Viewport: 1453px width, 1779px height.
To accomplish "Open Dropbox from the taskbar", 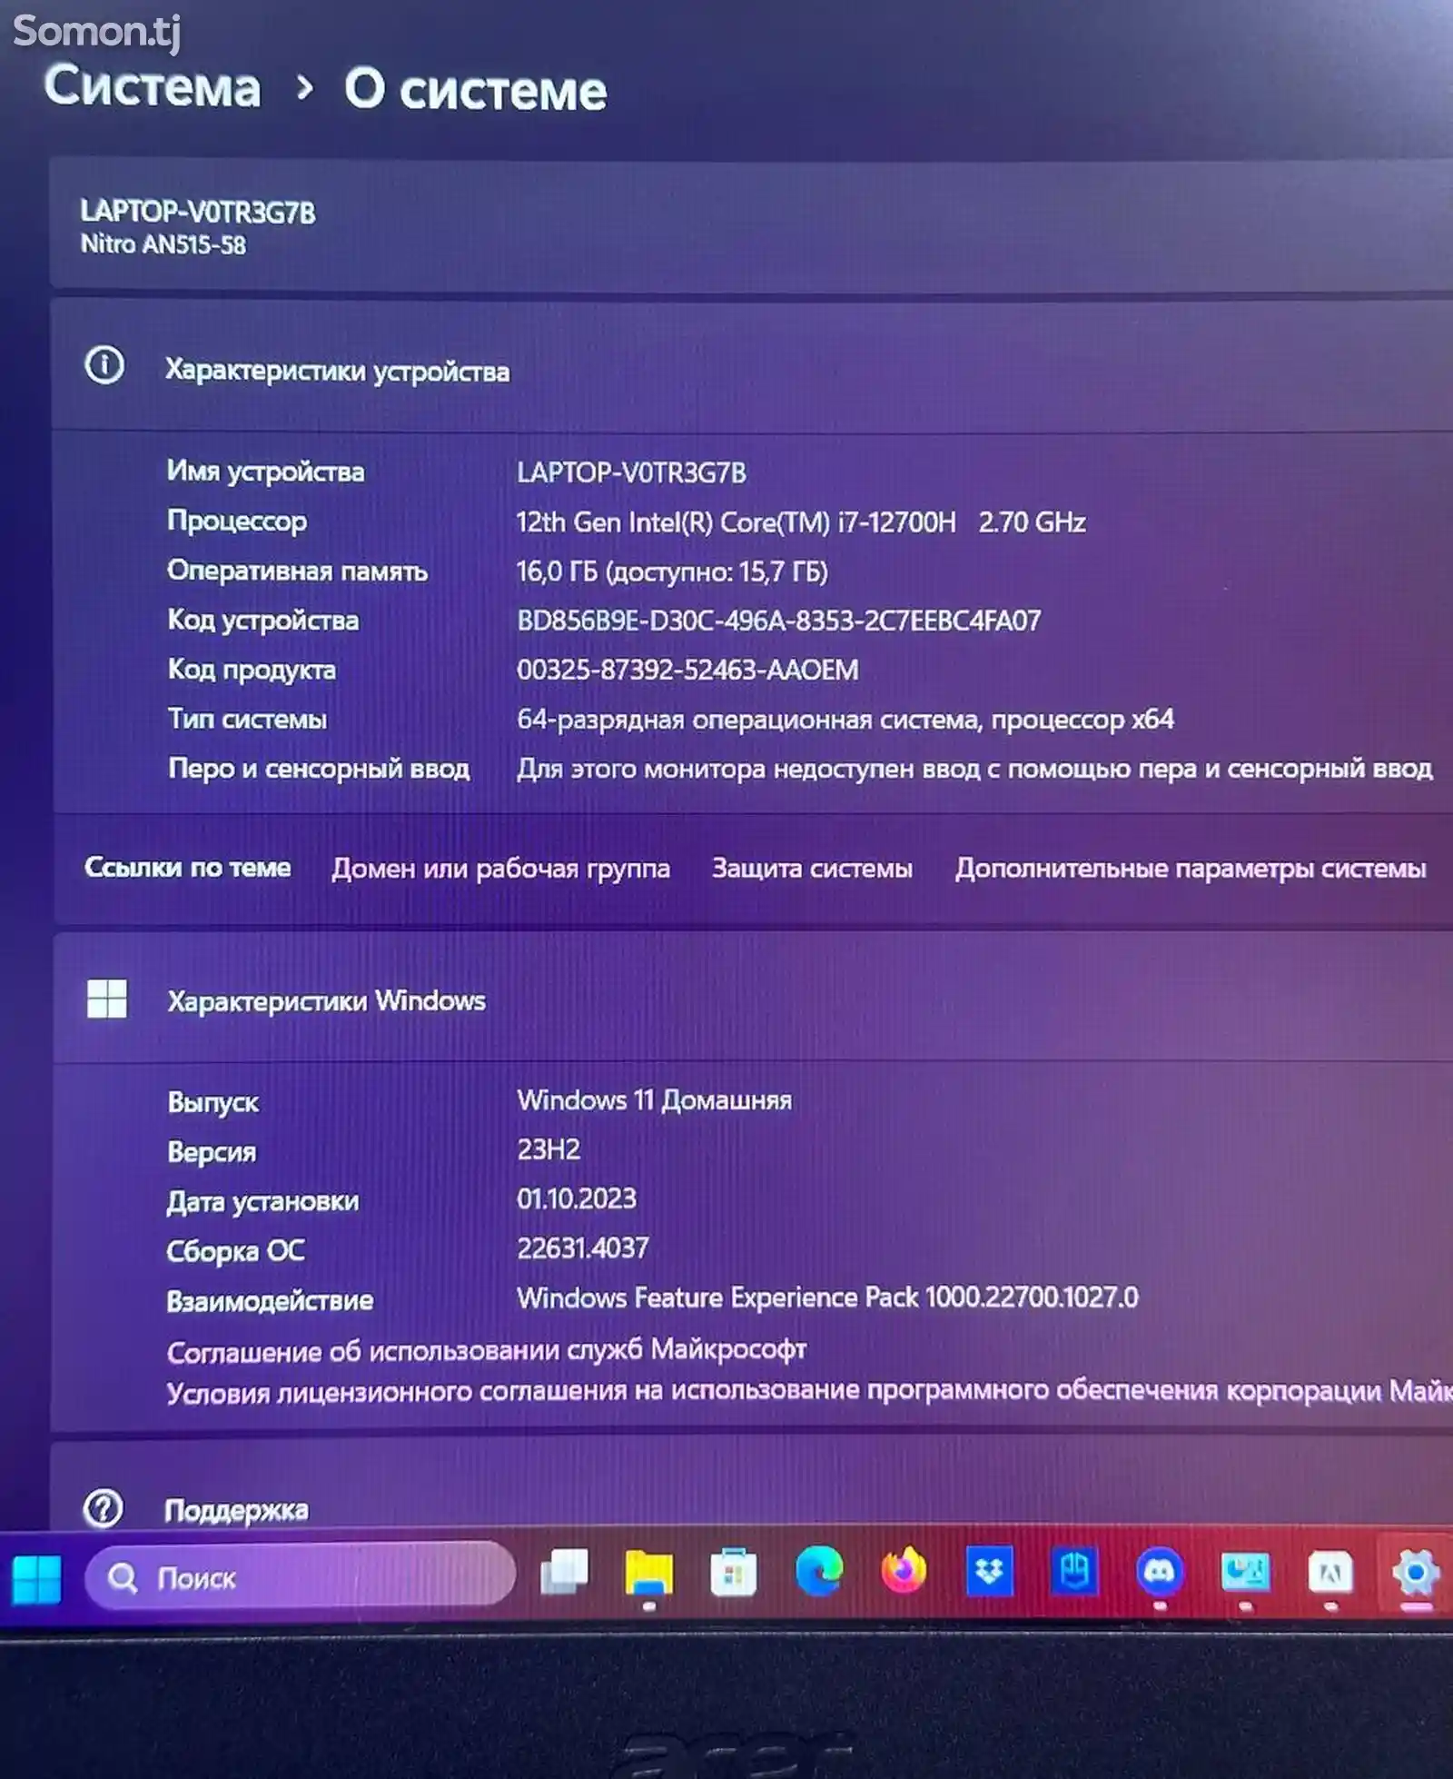I will point(989,1572).
